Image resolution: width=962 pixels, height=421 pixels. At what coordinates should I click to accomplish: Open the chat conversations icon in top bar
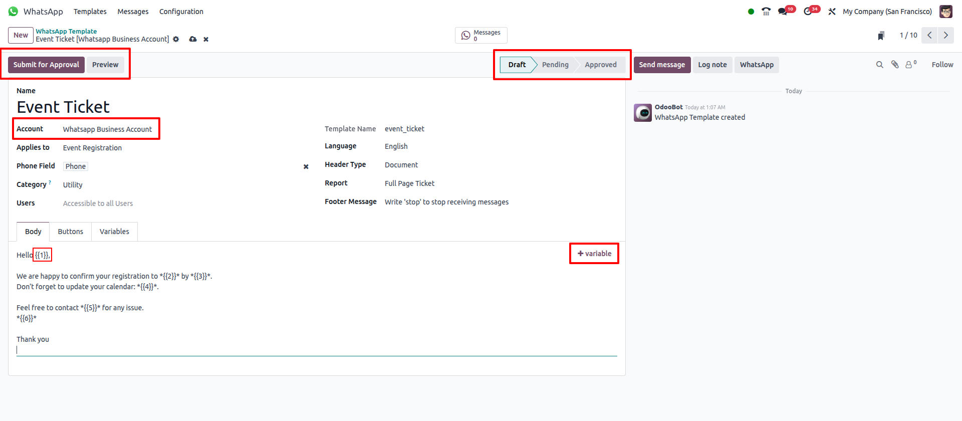point(782,12)
